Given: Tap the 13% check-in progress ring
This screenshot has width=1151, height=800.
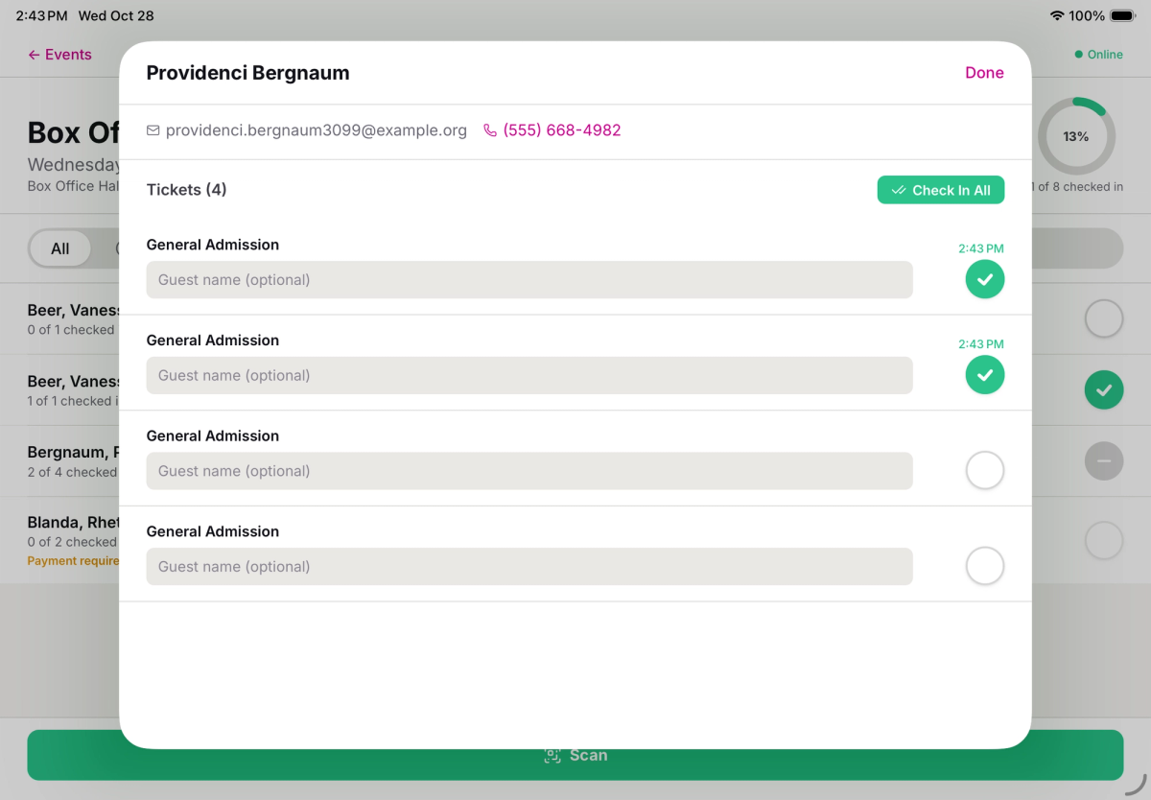Looking at the screenshot, I should 1076,136.
